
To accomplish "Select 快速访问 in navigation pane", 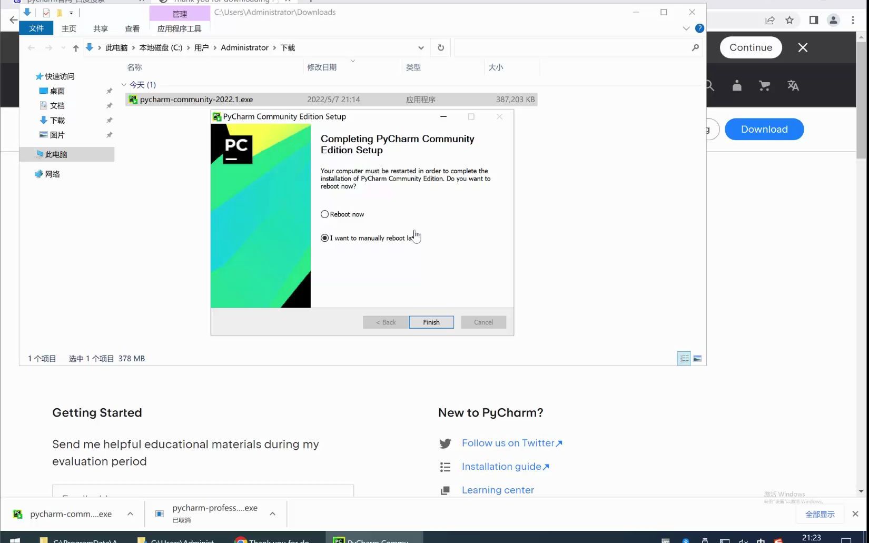I will pyautogui.click(x=60, y=76).
